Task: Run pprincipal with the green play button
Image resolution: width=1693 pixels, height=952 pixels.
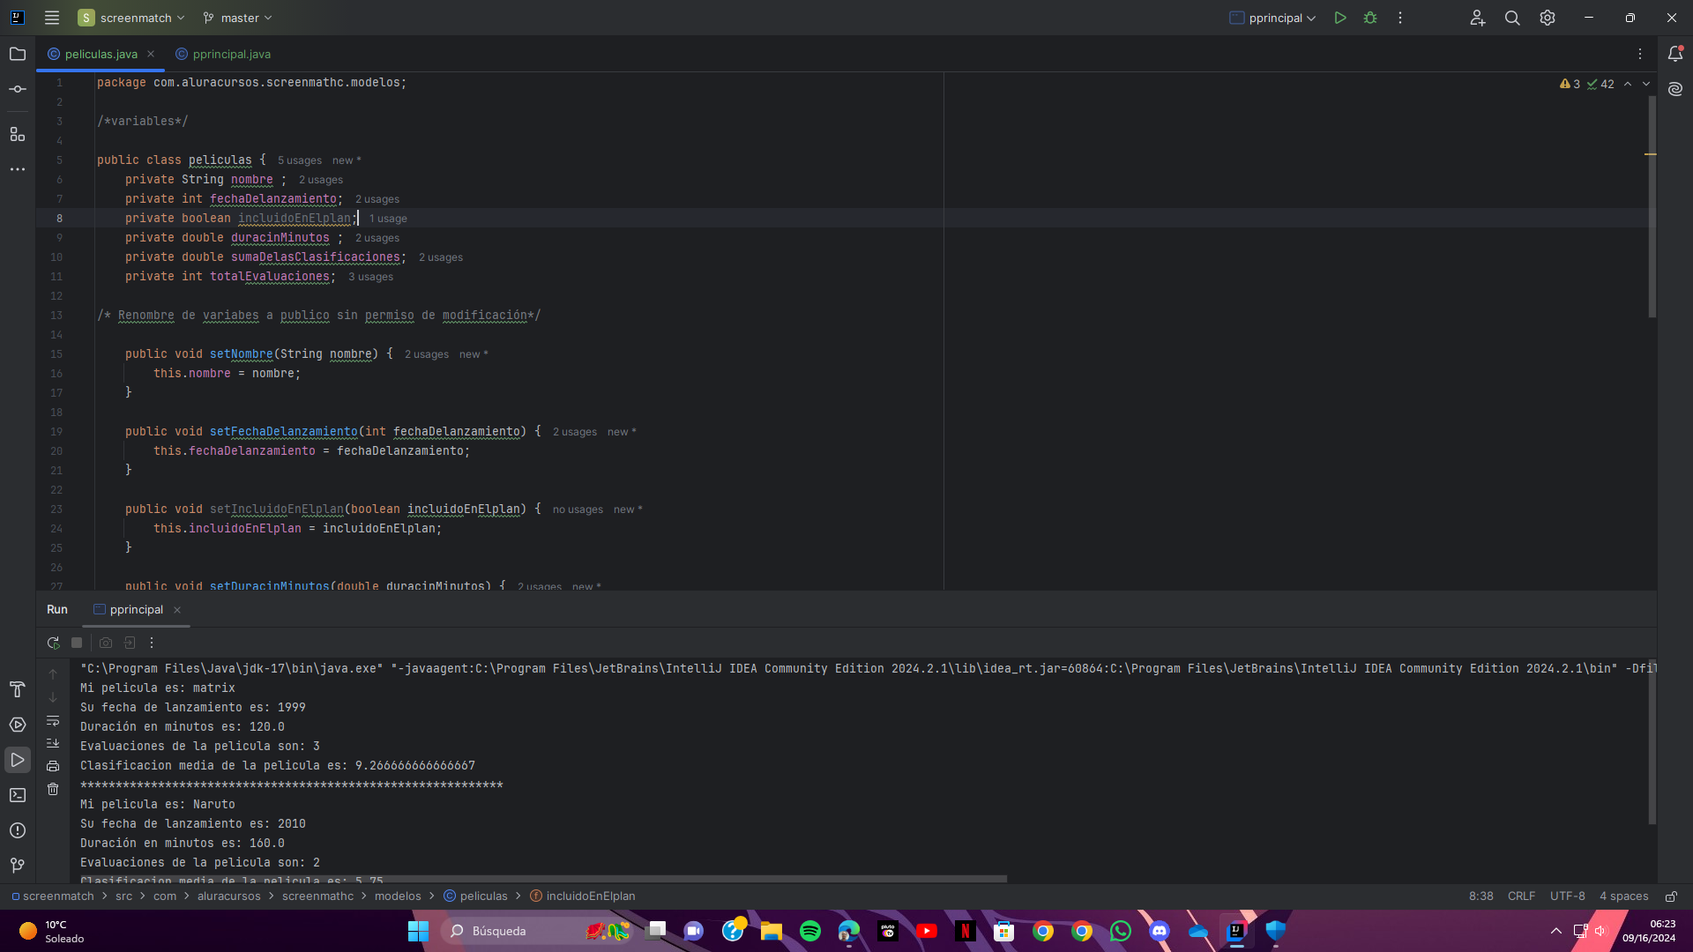Action: click(x=1340, y=18)
